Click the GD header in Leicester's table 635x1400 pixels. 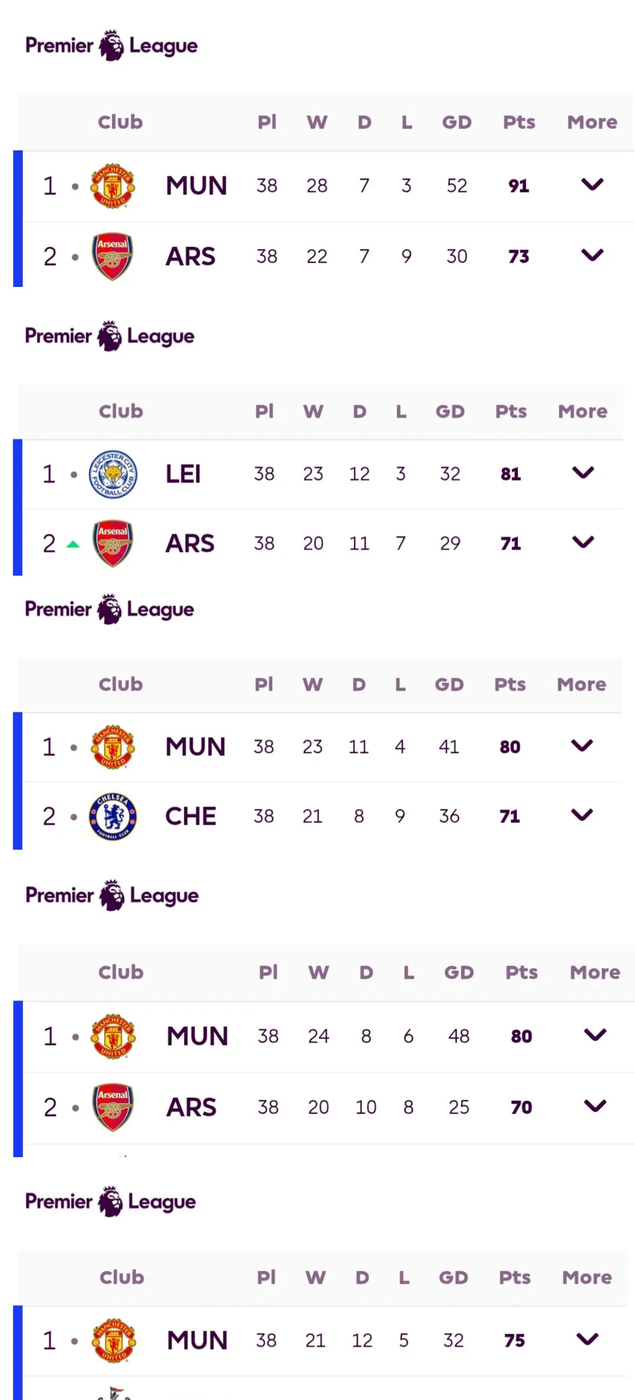450,412
